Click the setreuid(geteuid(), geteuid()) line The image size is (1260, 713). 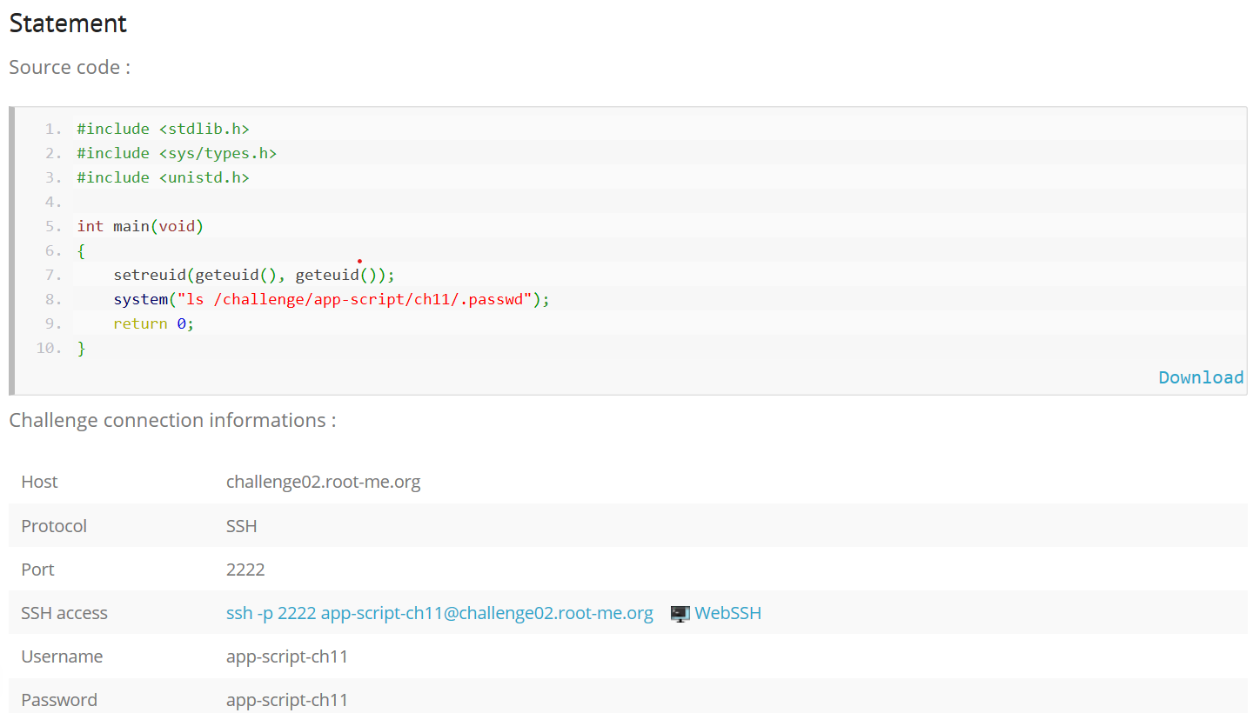tap(254, 275)
